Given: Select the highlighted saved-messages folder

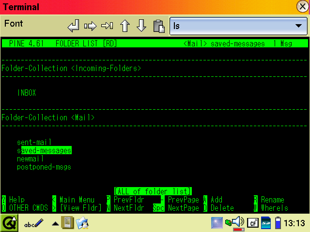Looking at the screenshot, I should 44,150.
